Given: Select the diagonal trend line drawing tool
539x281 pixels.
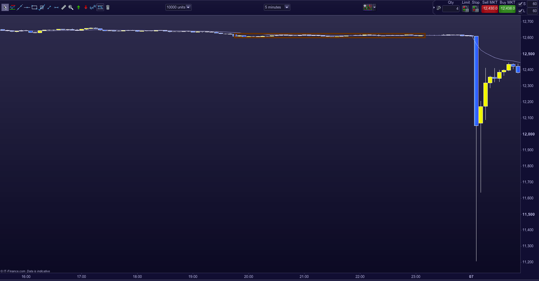Looking at the screenshot, I should pyautogui.click(x=19, y=8).
